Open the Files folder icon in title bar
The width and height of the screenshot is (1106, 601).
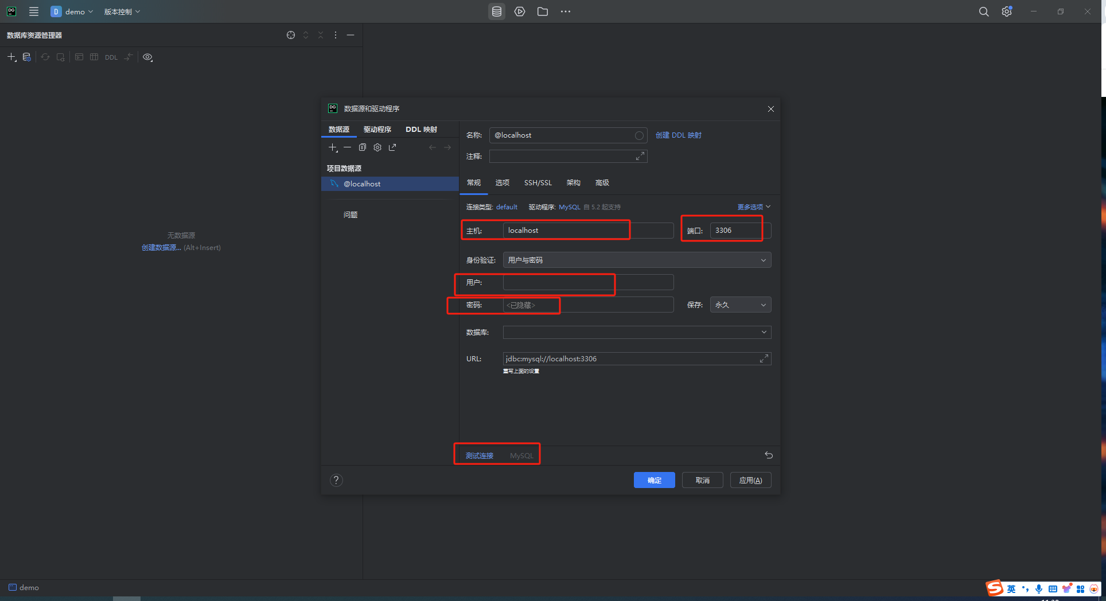543,11
